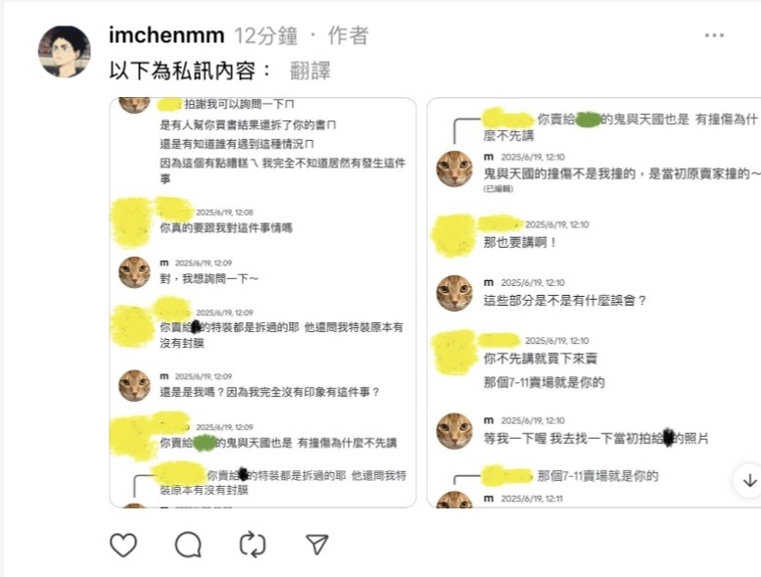
Task: Click the cat avatar beside 鬼與天國的撞傷 message
Action: coord(454,168)
